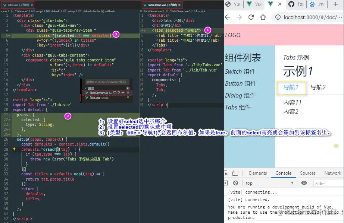The image size is (344, 223).
Task: Click the commit message input box
Action: click(x=107, y=82)
